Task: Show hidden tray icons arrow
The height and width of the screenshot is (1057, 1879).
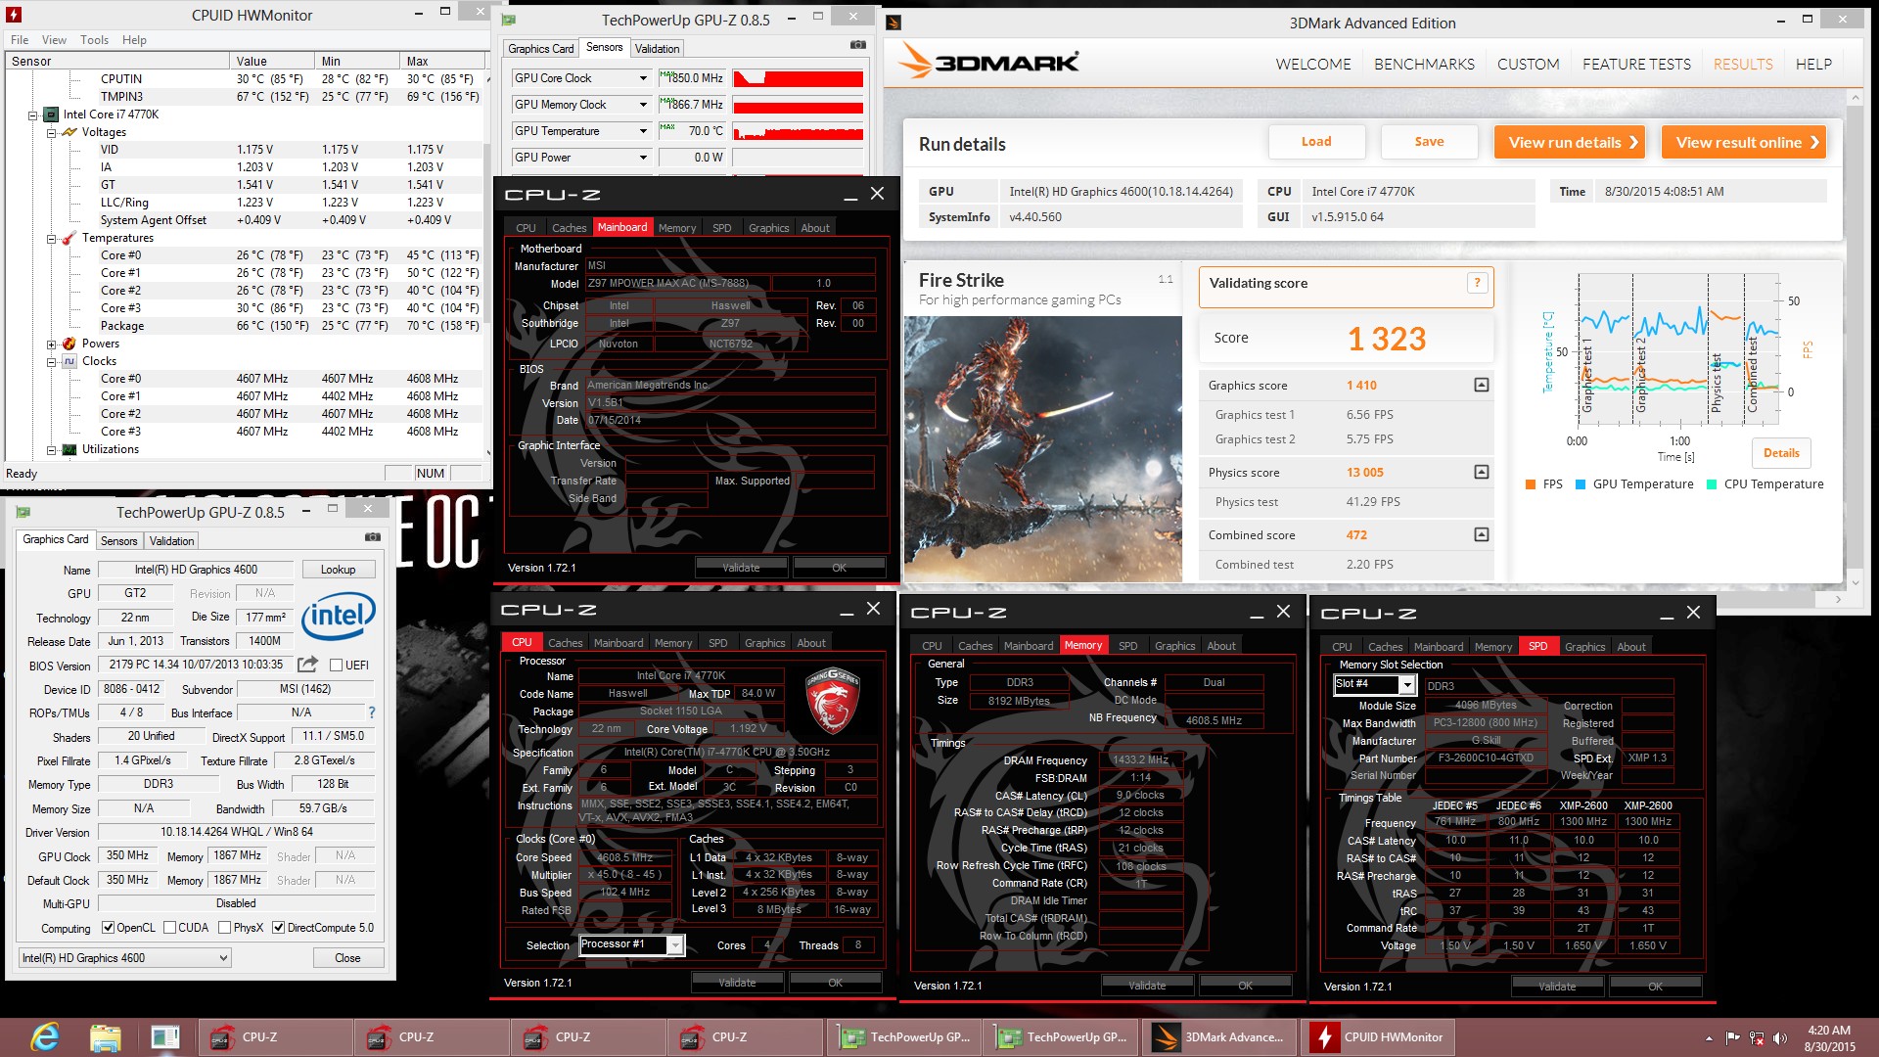Action: 1709,1037
